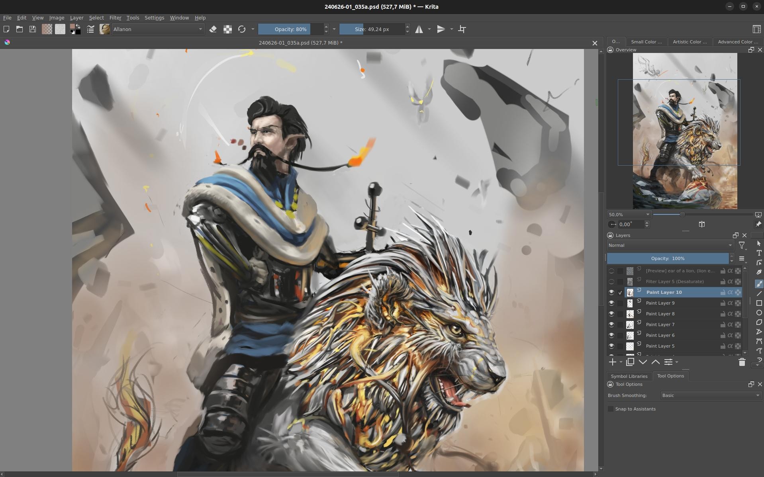Open horizontal mirror options dropdown arrow
764x477 pixels.
429,29
